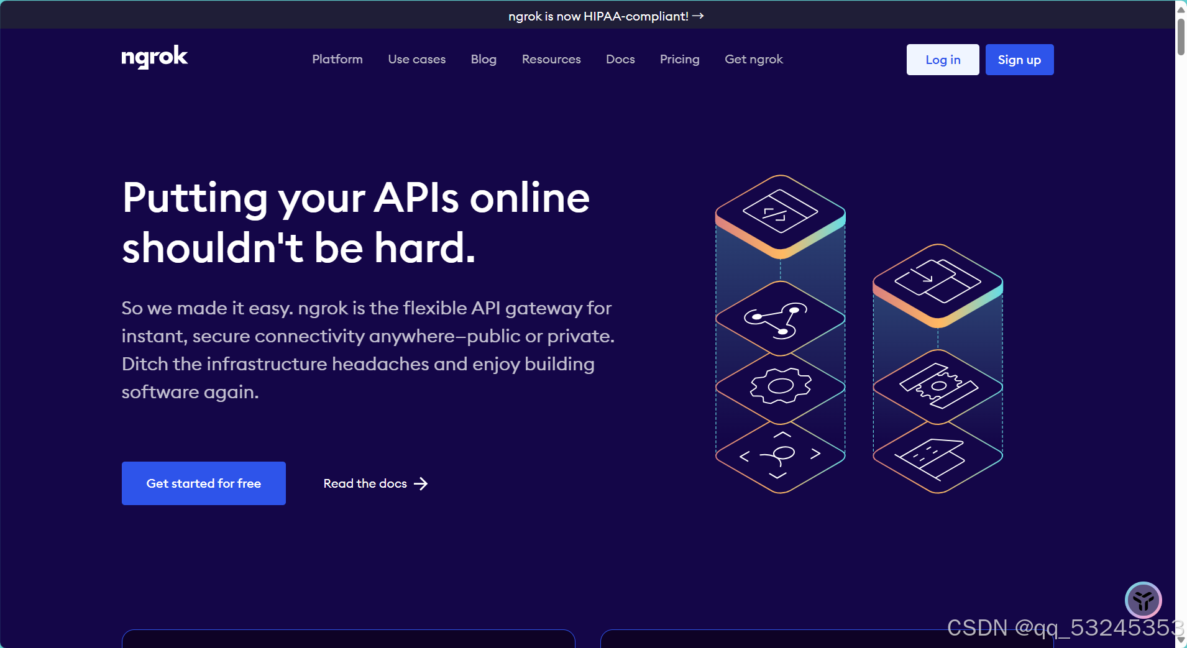Open the Resources menu
The width and height of the screenshot is (1187, 648).
click(551, 59)
